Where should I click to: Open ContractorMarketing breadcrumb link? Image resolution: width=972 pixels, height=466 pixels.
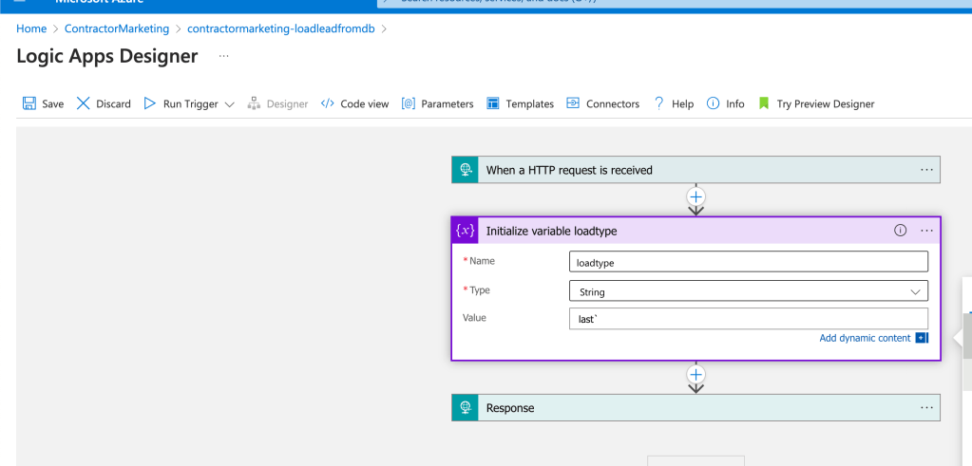point(117,28)
